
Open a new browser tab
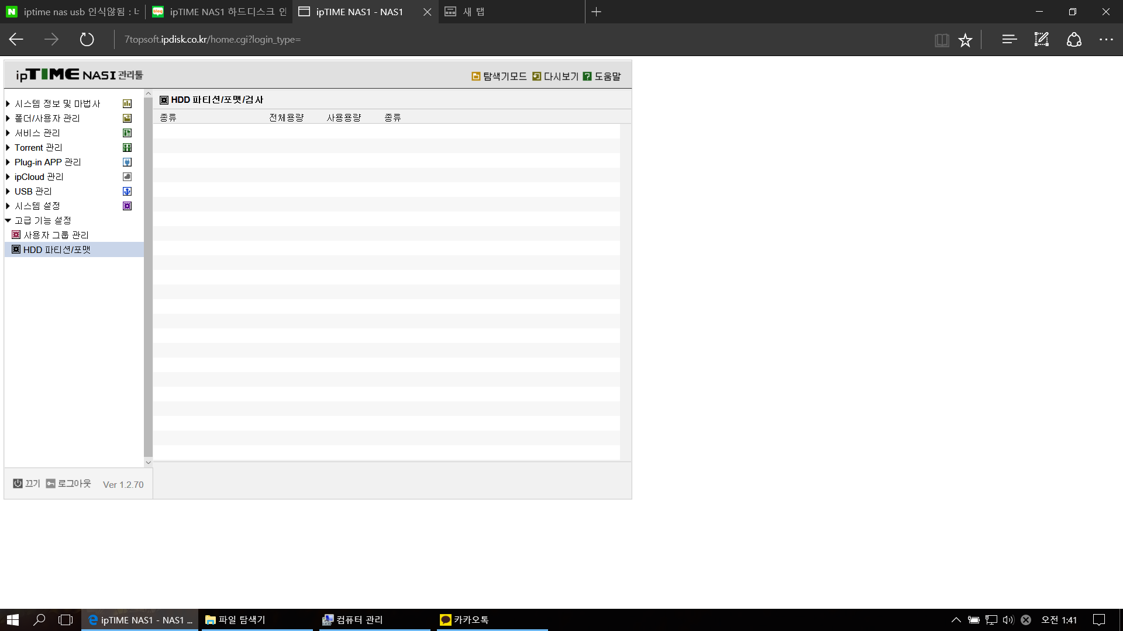[596, 12]
